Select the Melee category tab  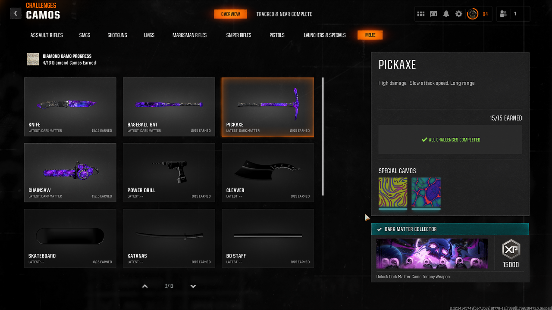coord(370,35)
